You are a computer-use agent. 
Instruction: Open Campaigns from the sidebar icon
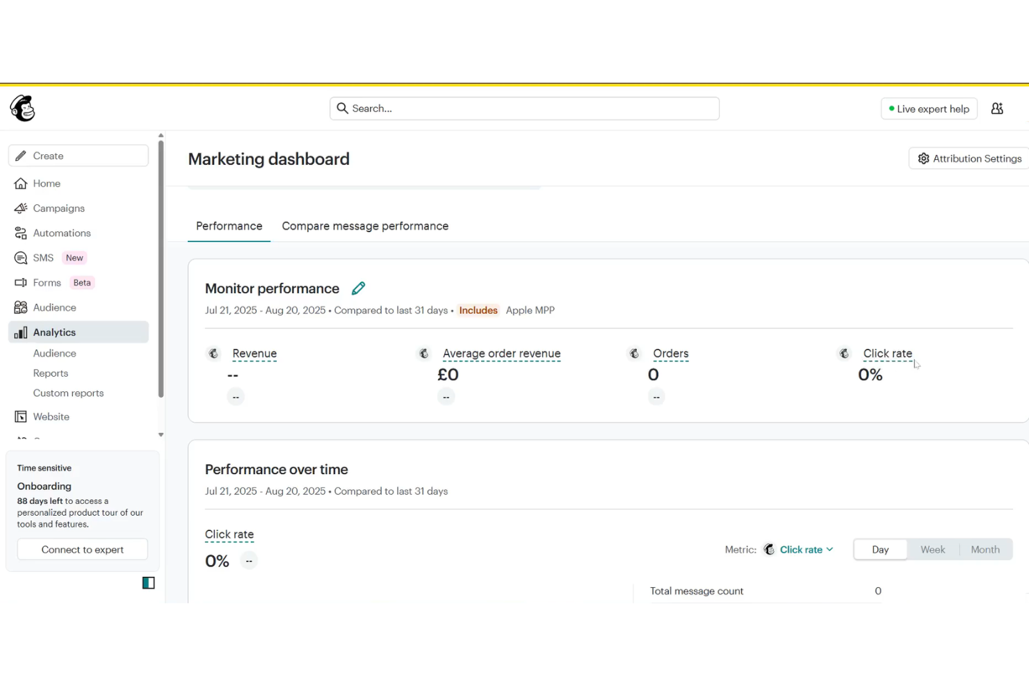pyautogui.click(x=20, y=208)
